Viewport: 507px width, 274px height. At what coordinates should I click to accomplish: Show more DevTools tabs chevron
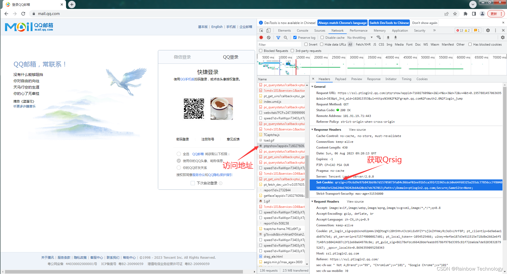tap(434, 30)
